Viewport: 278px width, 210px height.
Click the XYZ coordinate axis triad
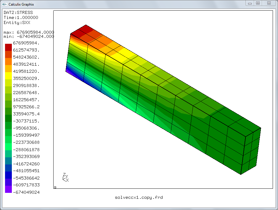pyautogui.click(x=65, y=177)
